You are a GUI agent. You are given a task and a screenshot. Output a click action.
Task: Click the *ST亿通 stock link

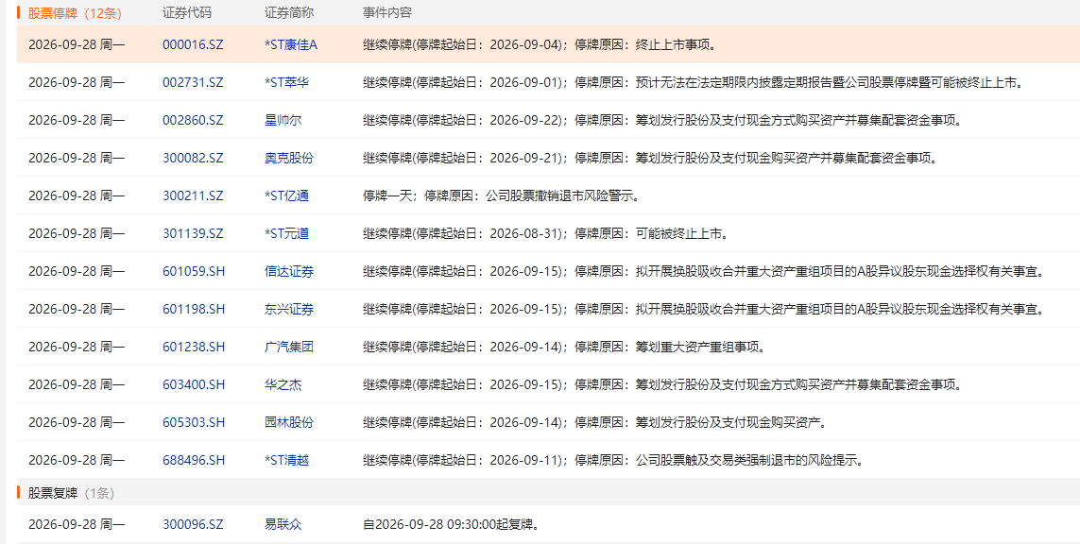(286, 195)
